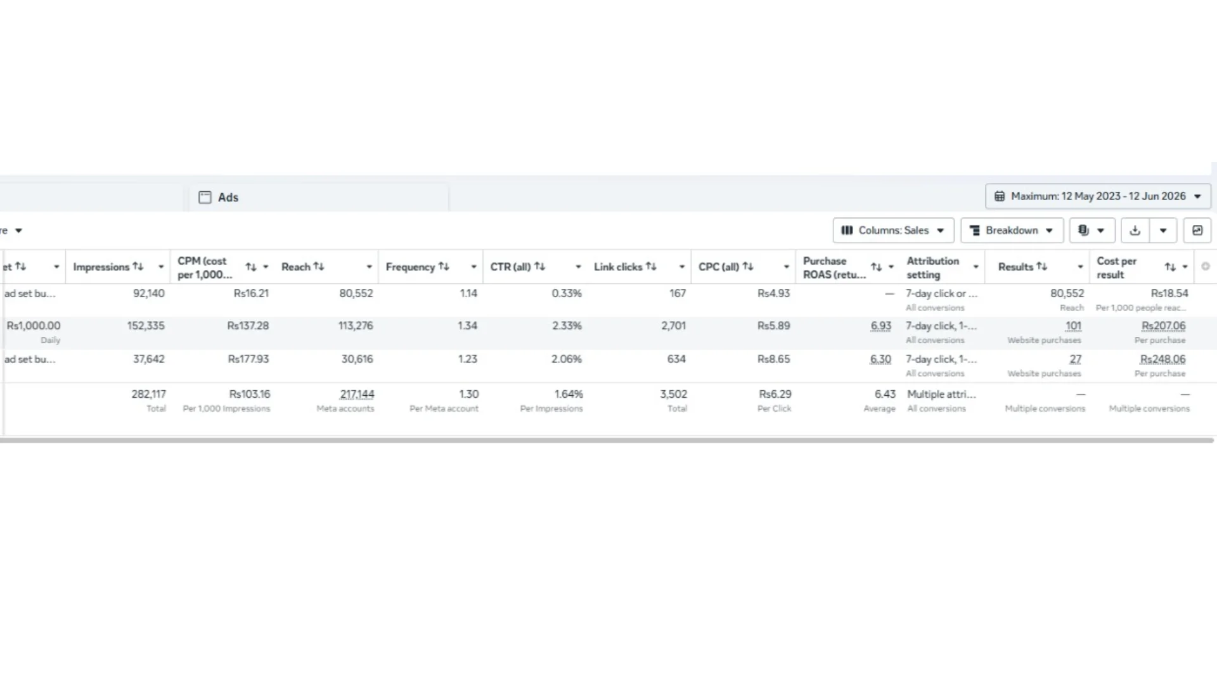Click the export download icon
The width and height of the screenshot is (1217, 684).
pos(1135,231)
